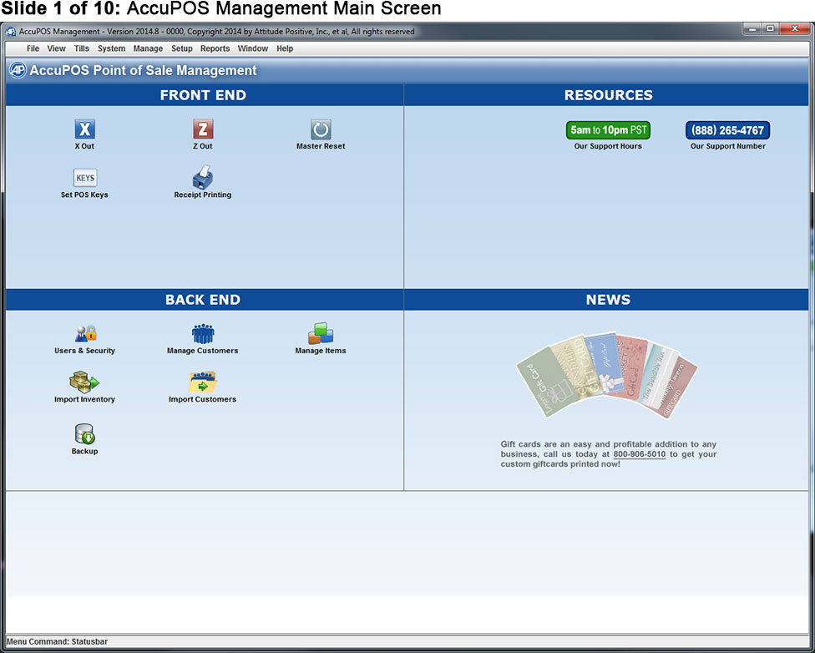Open the Manage menu
The image size is (815, 653).
[x=148, y=48]
